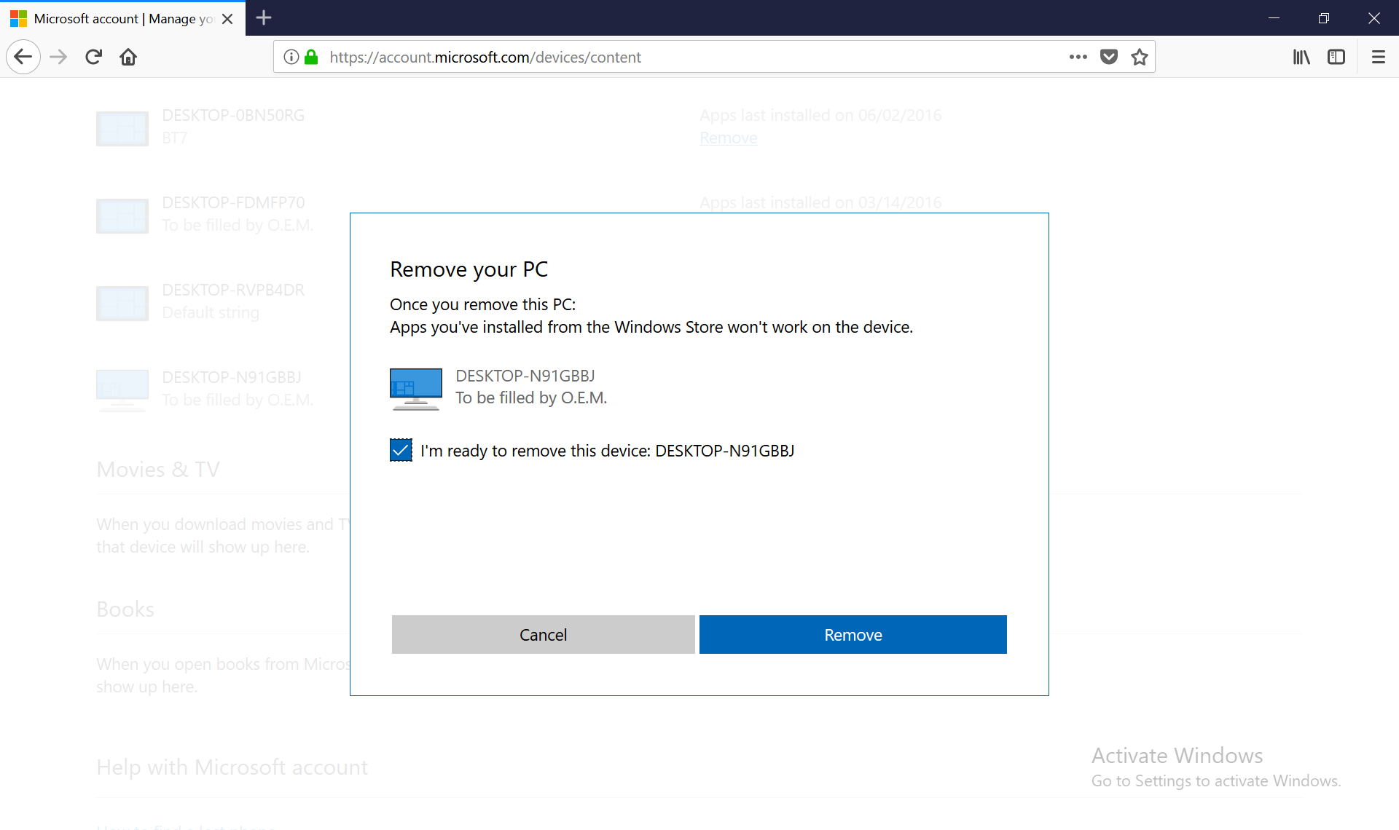Viewport: 1399px width, 830px height.
Task: Click the DESKTOP-0BN50RG device icon
Action: coord(122,128)
